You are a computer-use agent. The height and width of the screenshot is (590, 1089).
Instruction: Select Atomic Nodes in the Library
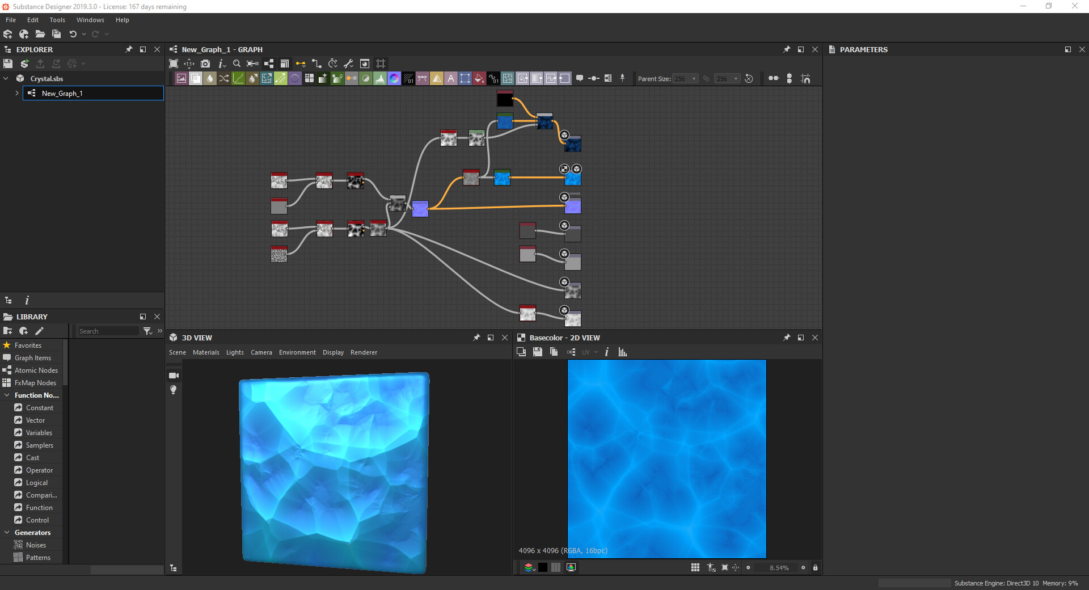point(36,370)
